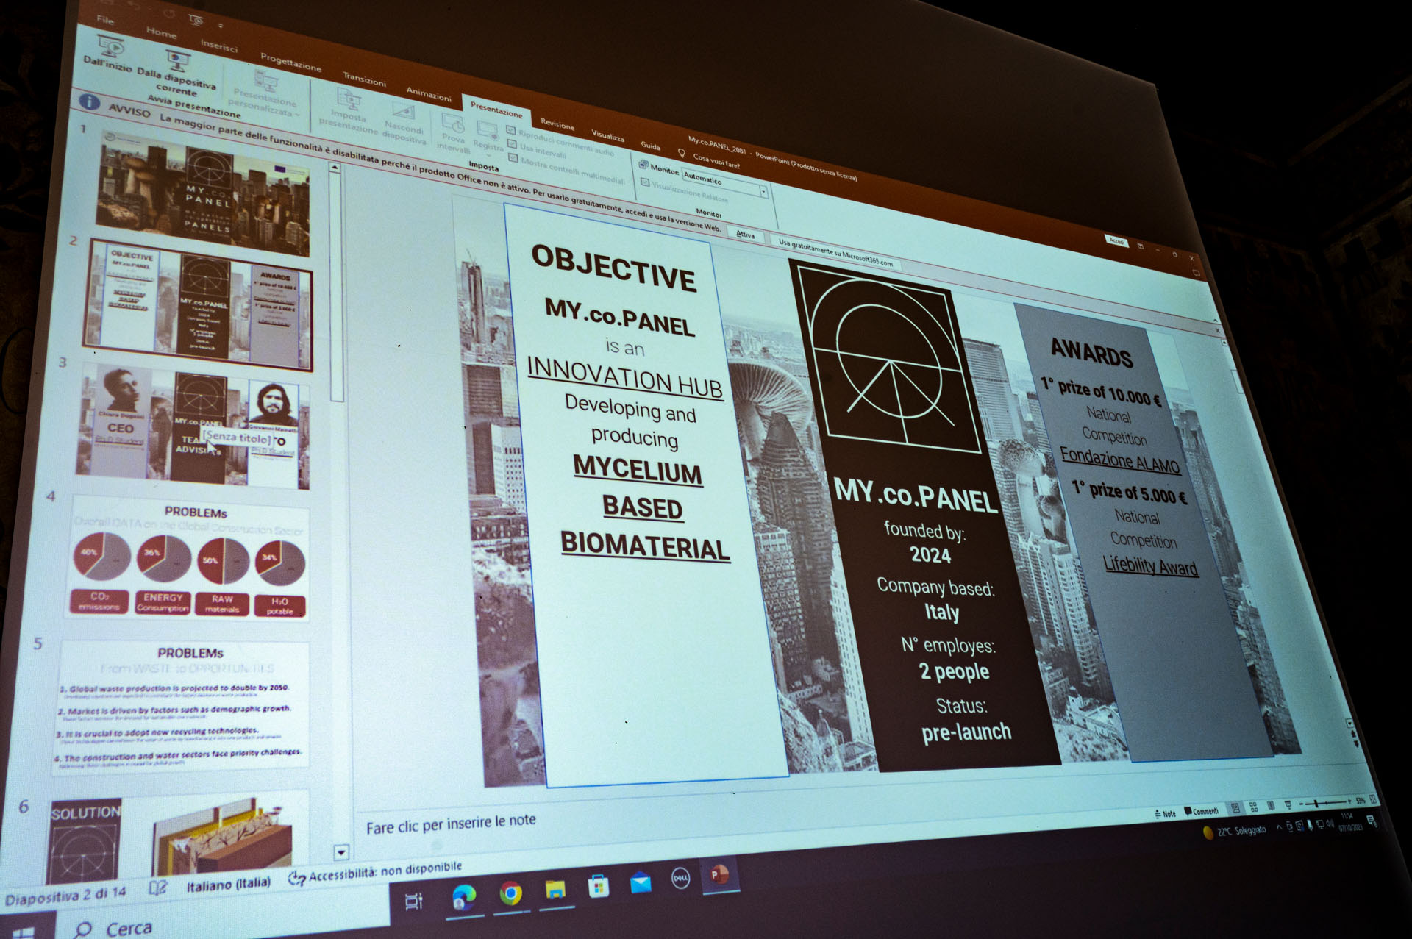This screenshot has width=1412, height=939.
Task: Click the spelling check book icon
Action: tap(158, 888)
